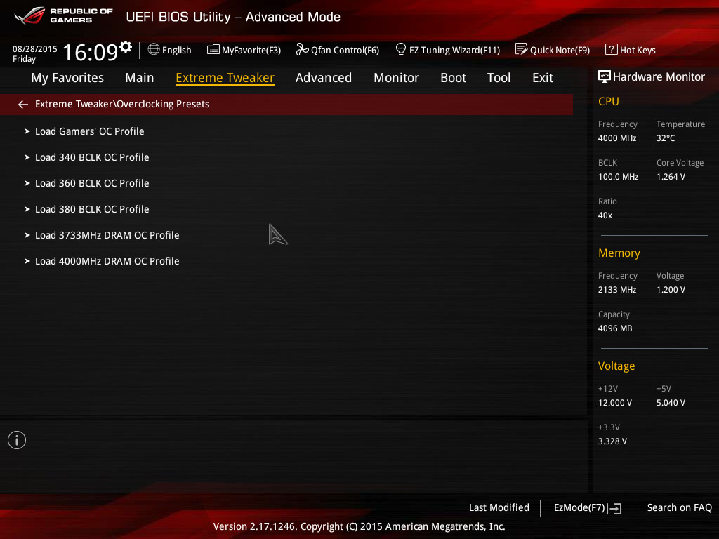
Task: Select Load 4000MHz DRAM OC Profile text
Action: point(107,261)
